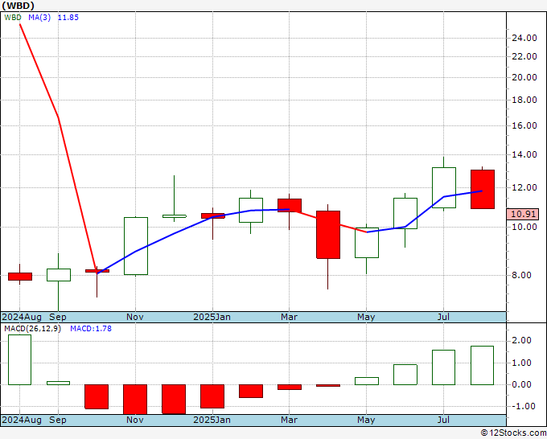This screenshot has height=439, width=547.
Task: Click the 2.00 MACD axis label
Action: pos(521,340)
